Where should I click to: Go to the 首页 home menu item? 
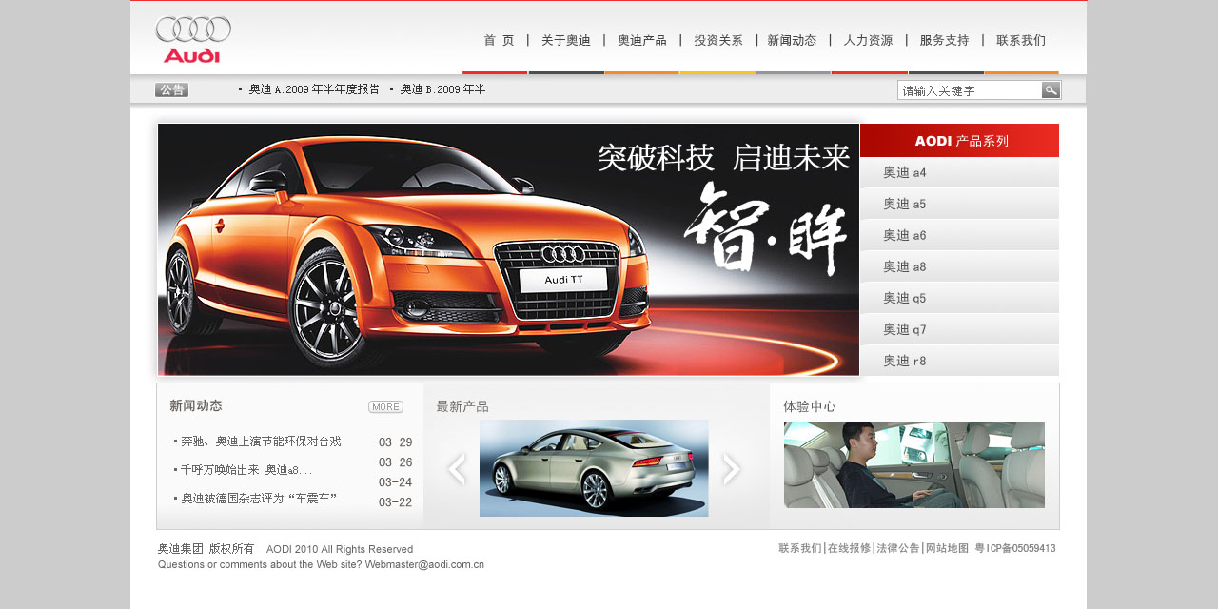(499, 40)
